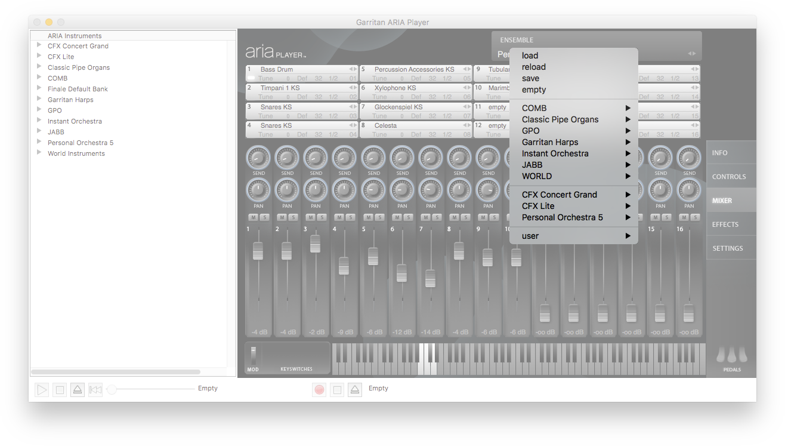This screenshot has height=446, width=785.
Task: Click channel 16 volume fader handle
Action: coord(688,313)
